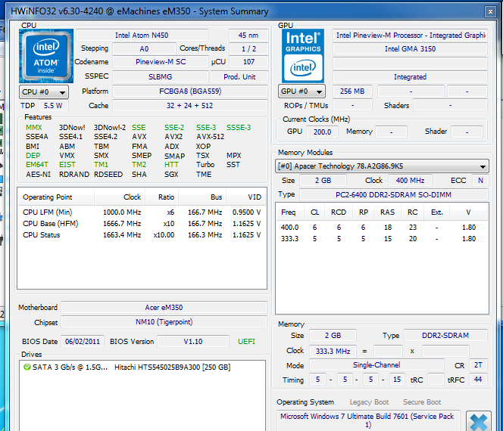Click the green drive health check icon
The image size is (503, 431).
click(27, 367)
